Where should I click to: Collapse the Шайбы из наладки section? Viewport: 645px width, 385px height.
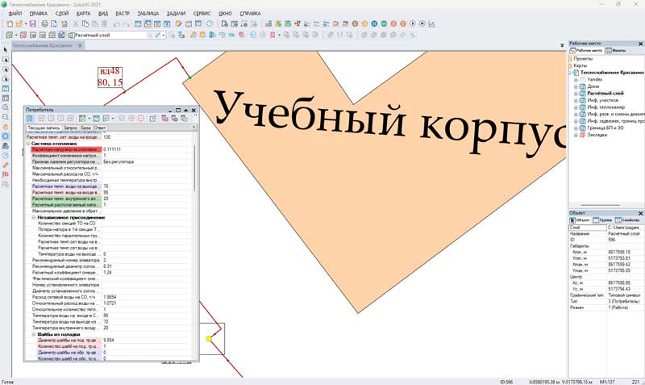34,334
